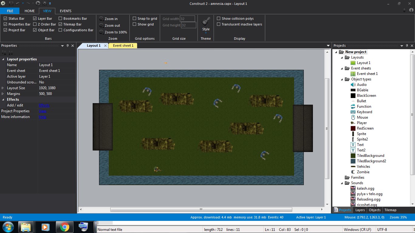
Task: Click the Grid width input field
Action: point(187,19)
